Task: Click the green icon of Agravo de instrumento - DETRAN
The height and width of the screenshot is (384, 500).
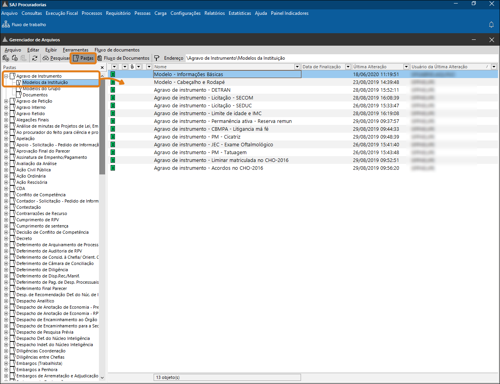Action: point(113,90)
